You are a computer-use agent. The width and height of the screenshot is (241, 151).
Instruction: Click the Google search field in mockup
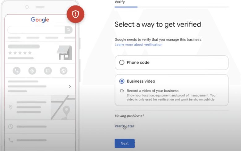(x=36, y=30)
